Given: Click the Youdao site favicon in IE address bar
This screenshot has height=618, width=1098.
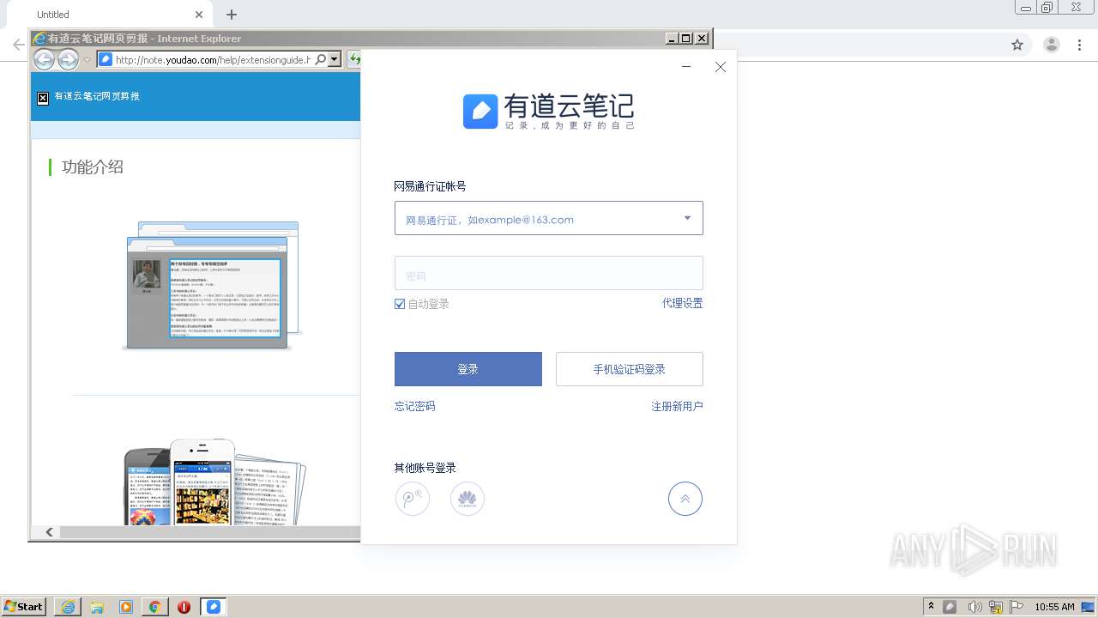Looking at the screenshot, I should click(x=106, y=59).
